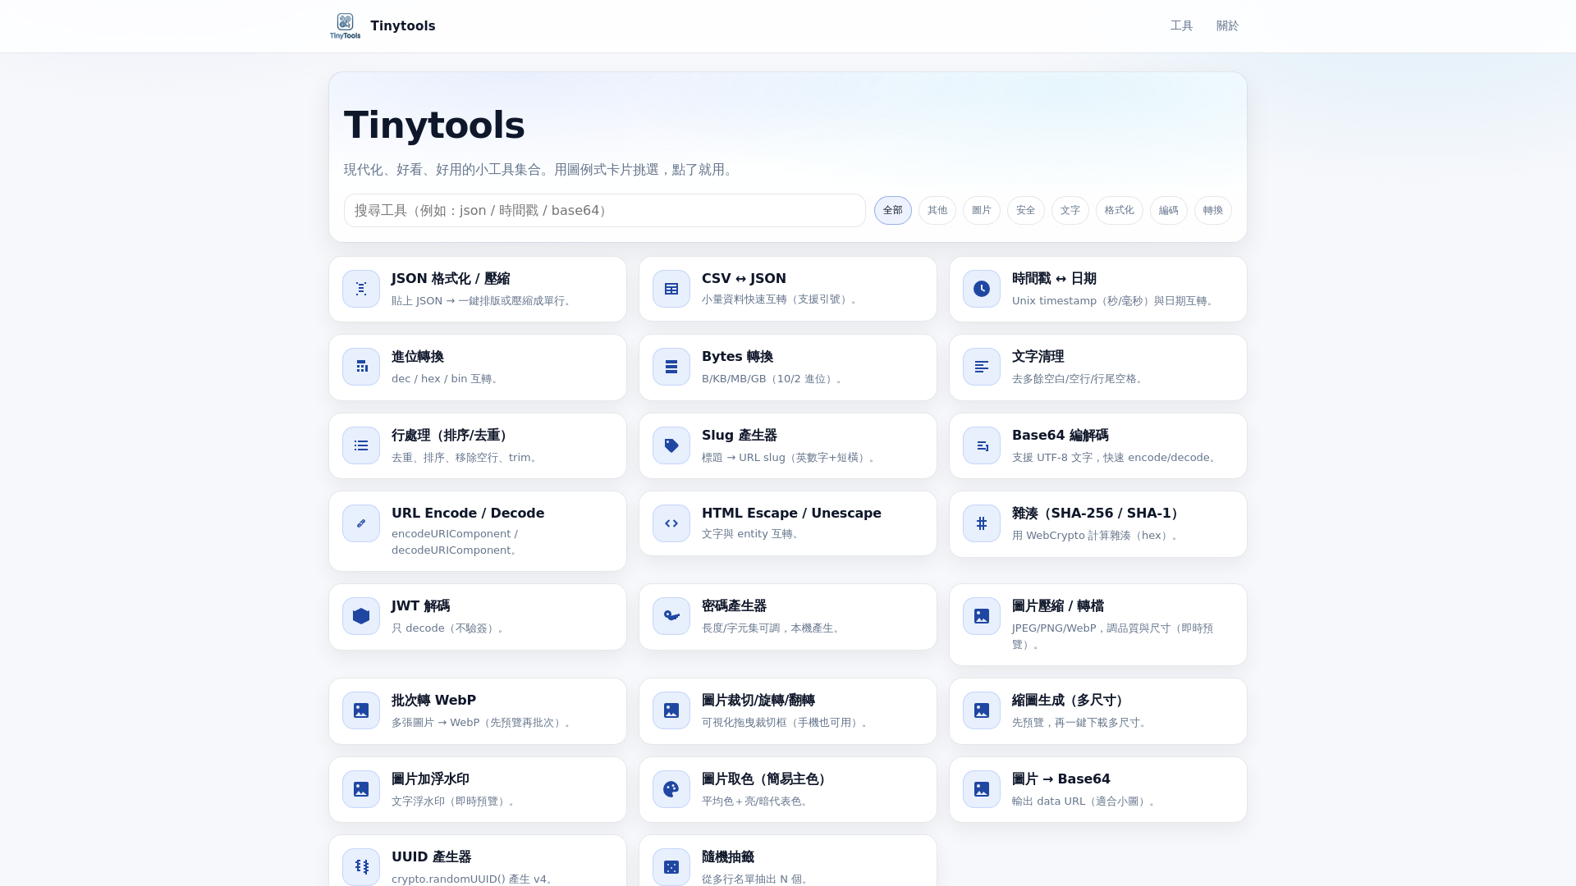This screenshot has width=1576, height=886.
Task: Open the UUID 產生器 tool title
Action: coord(431,857)
